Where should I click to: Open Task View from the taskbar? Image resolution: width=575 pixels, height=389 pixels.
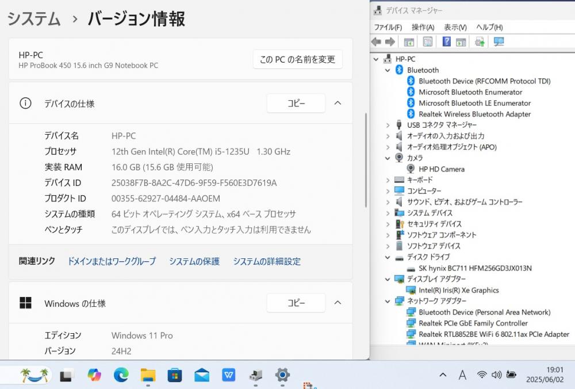point(67,375)
